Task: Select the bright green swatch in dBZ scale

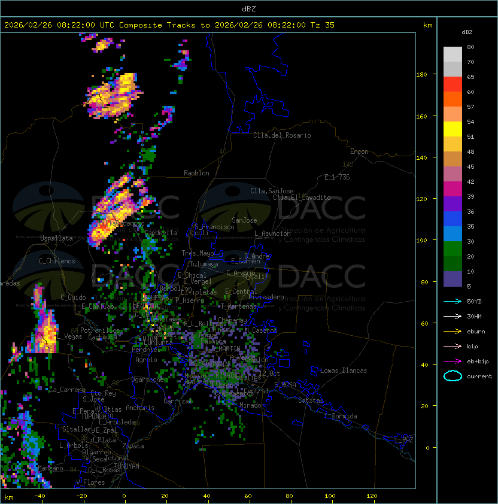Action: 453,249
